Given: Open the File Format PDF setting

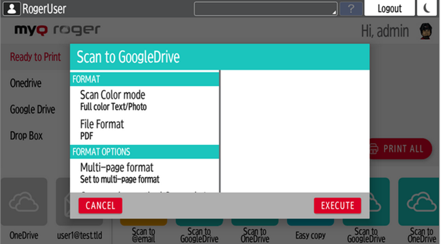Looking at the screenshot, I should point(144,130).
